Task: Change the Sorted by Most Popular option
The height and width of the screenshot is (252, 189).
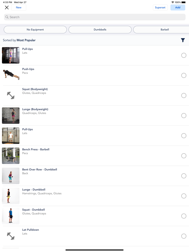Action: (x=19, y=40)
